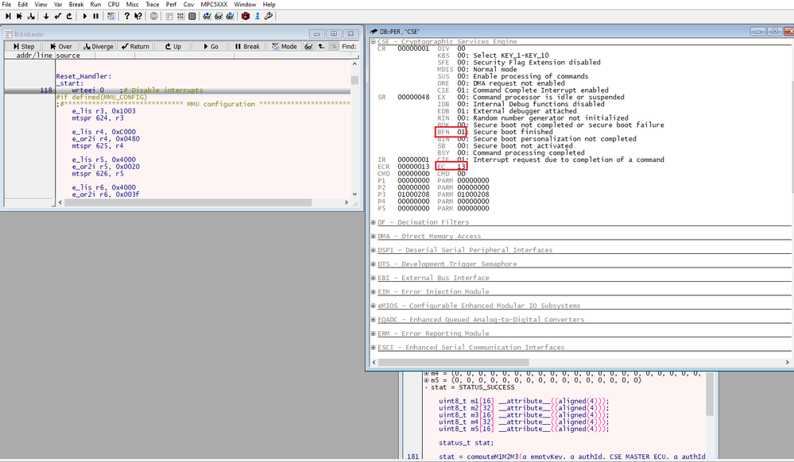The width and height of the screenshot is (794, 462).
Task: Activate context help pointer icon
Action: point(138,16)
